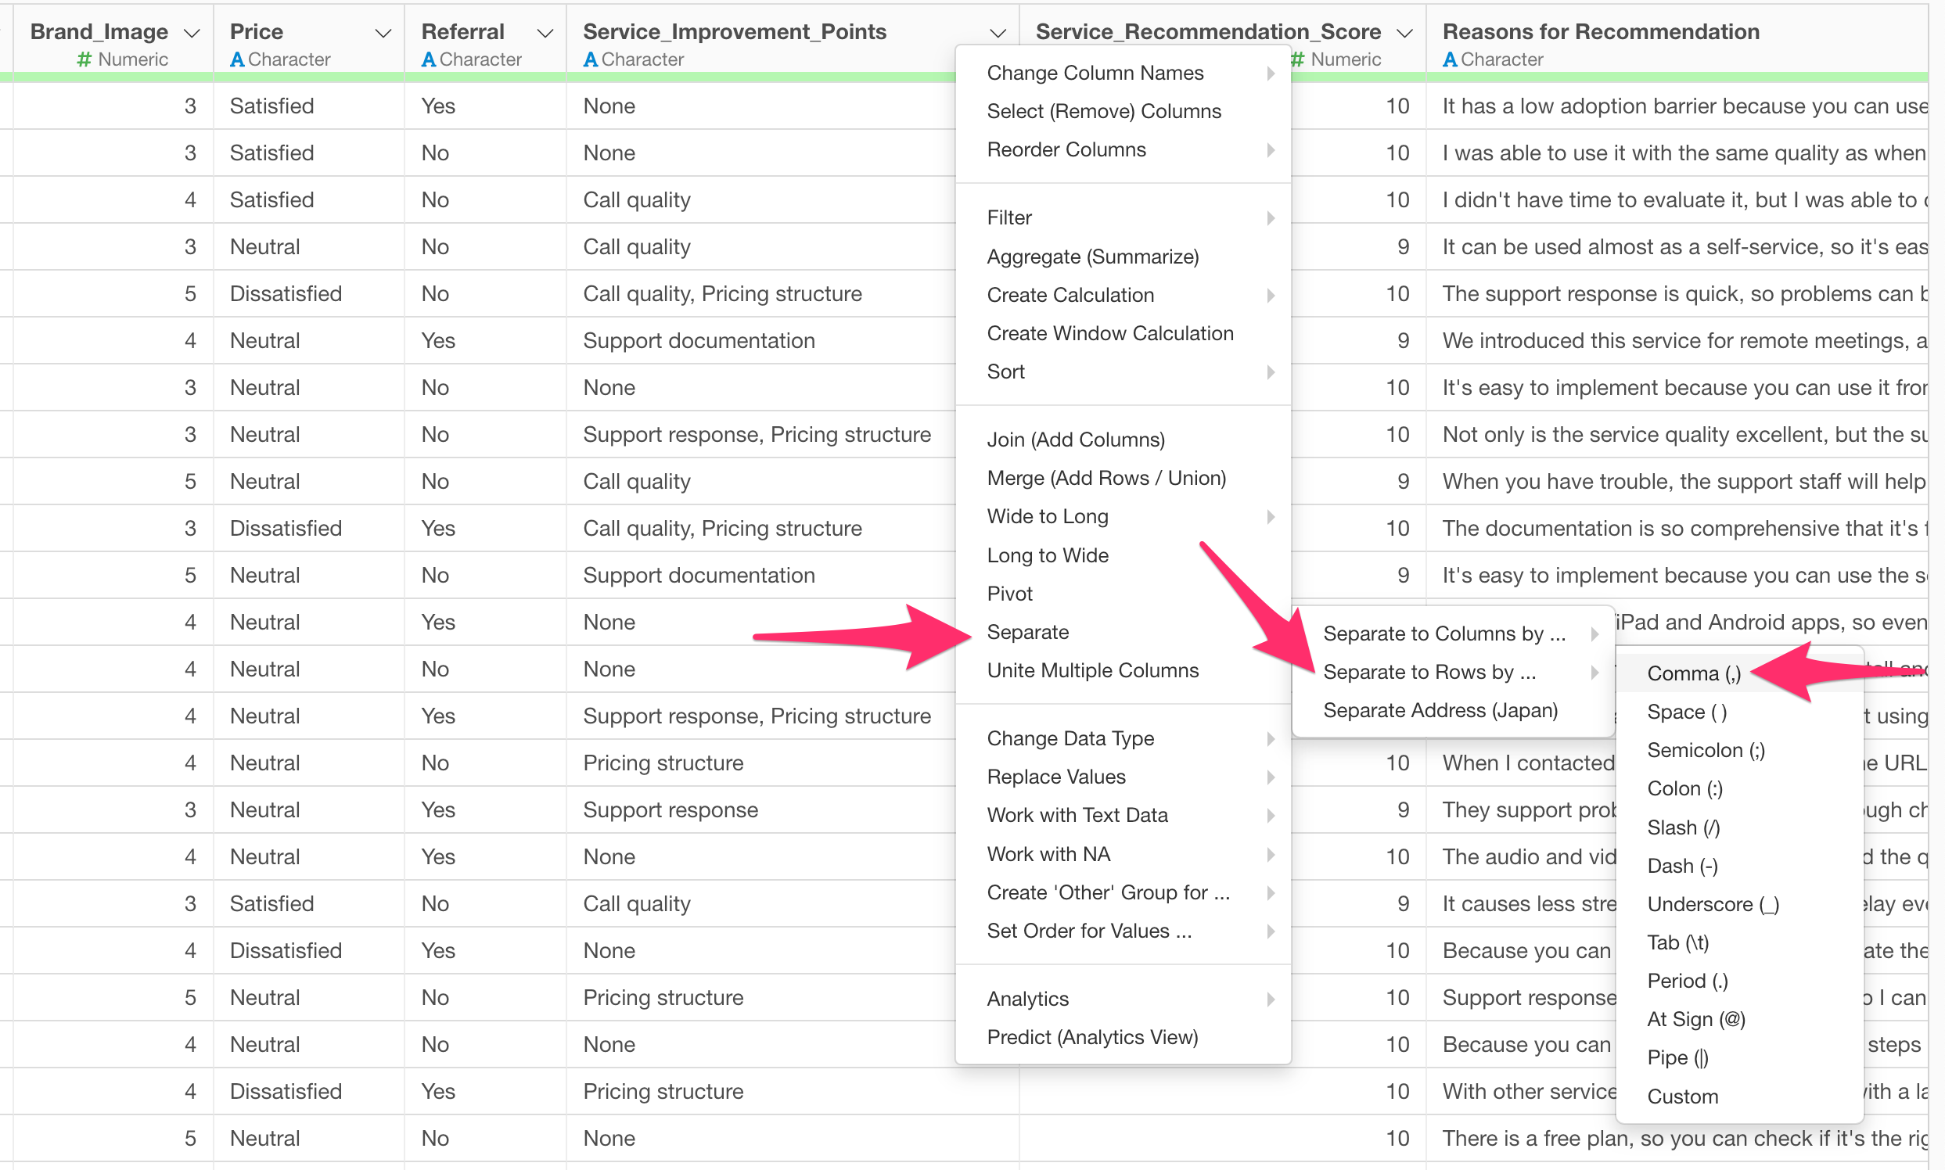
Task: Open the Price column dropdown arrow
Action: point(383,33)
